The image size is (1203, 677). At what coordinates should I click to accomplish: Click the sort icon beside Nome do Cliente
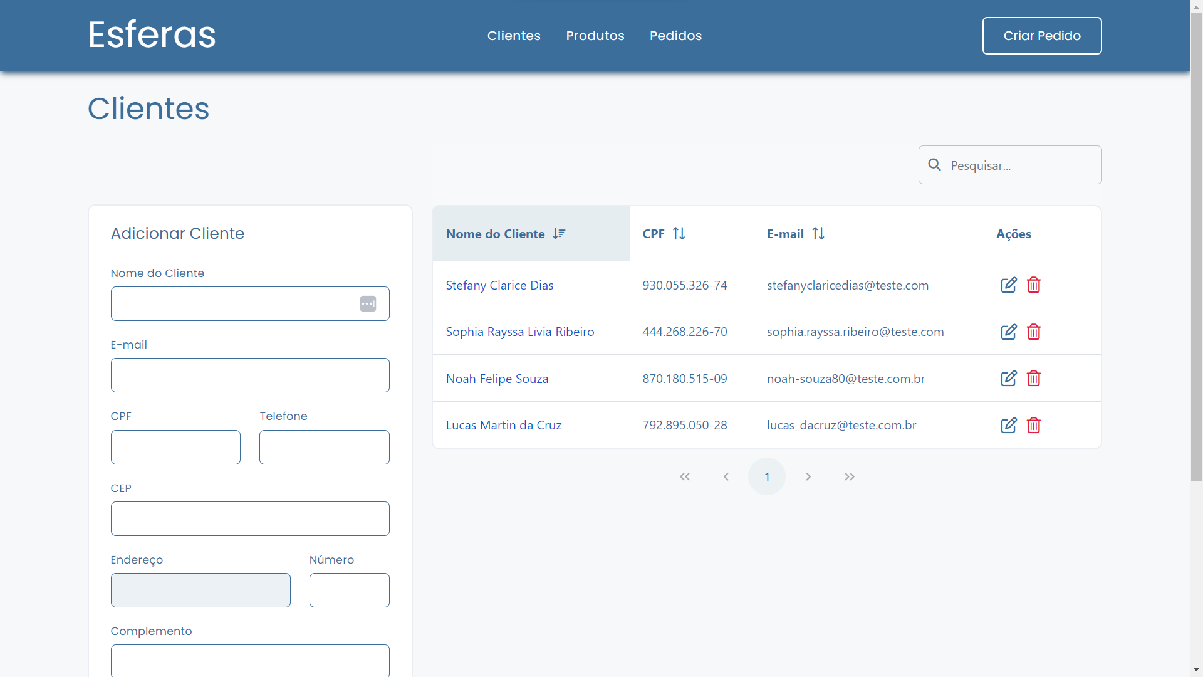click(x=559, y=234)
